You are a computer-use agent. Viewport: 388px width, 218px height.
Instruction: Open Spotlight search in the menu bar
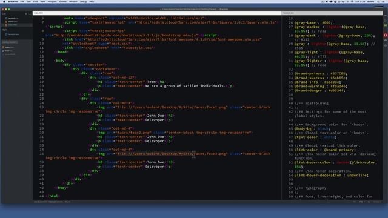coord(378,2)
